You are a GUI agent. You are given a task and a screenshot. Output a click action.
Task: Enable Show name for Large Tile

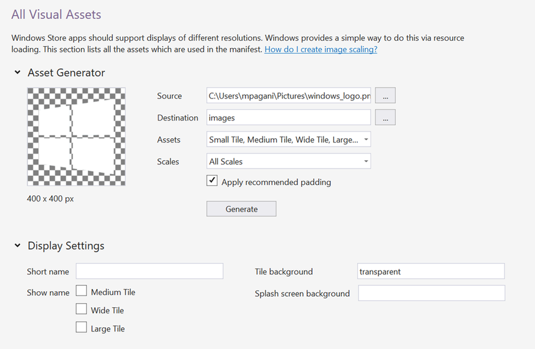click(81, 328)
